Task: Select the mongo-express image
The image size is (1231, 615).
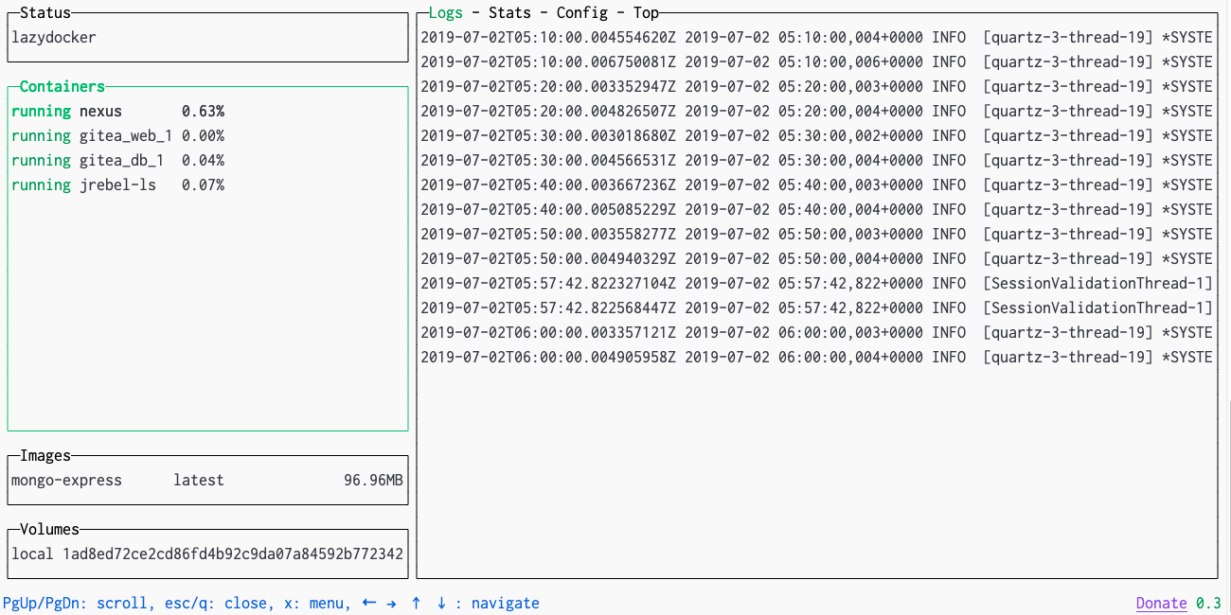Action: click(x=206, y=481)
